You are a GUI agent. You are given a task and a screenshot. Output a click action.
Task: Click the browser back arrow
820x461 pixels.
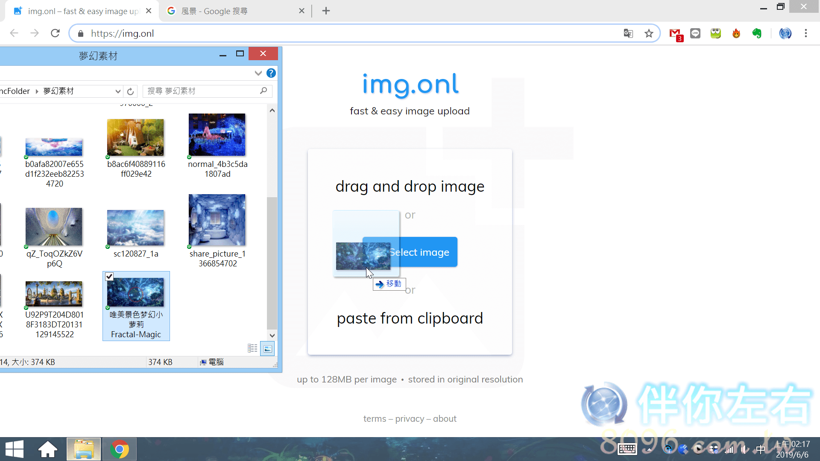point(14,33)
